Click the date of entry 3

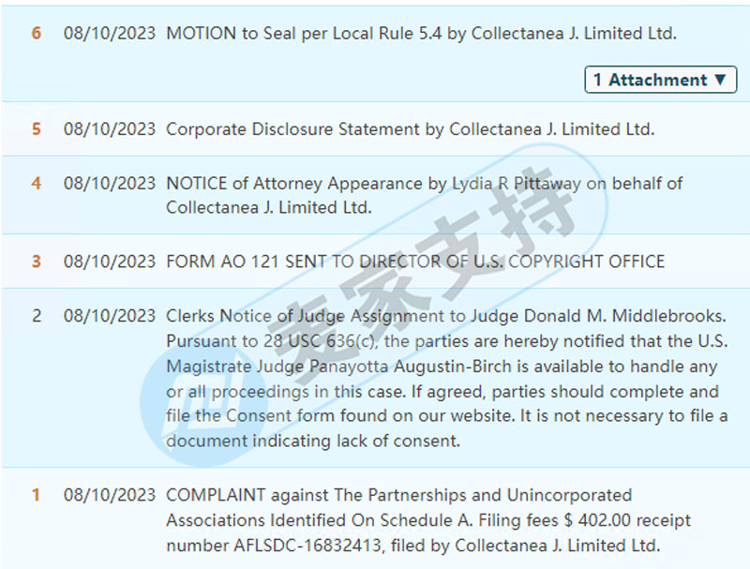[x=110, y=262]
